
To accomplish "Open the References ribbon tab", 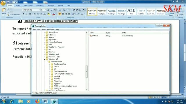I will tap(40, 5).
